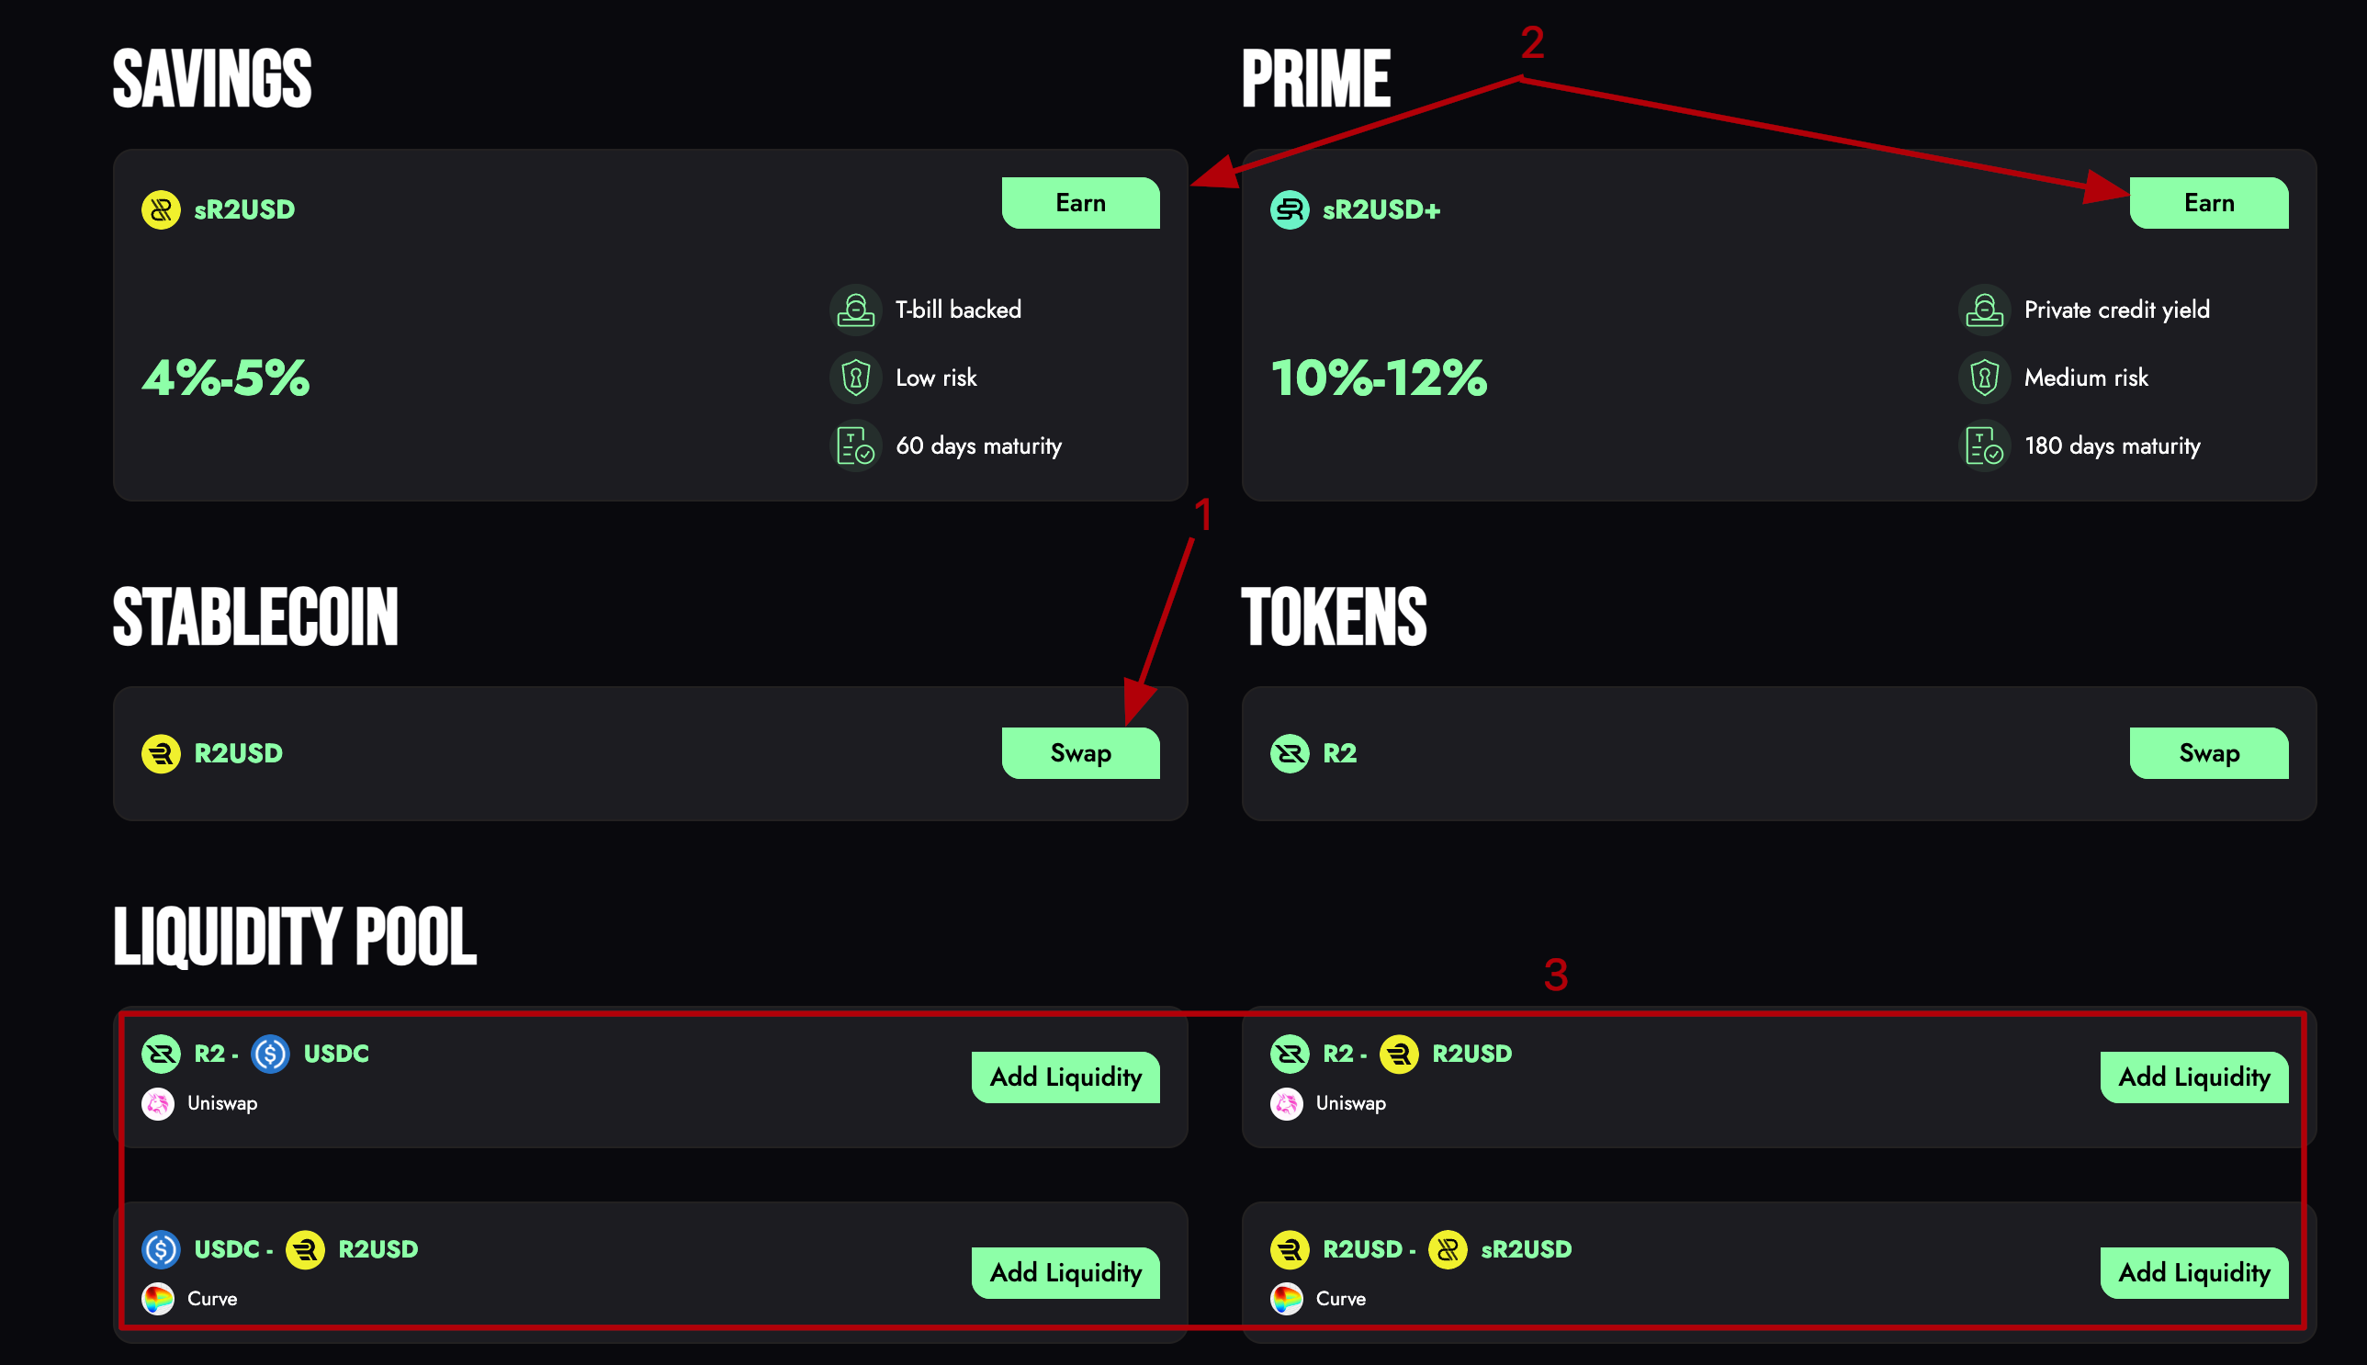Add Liquidity to the R2 - USDC pool
The height and width of the screenshot is (1365, 2367).
pos(1065,1077)
